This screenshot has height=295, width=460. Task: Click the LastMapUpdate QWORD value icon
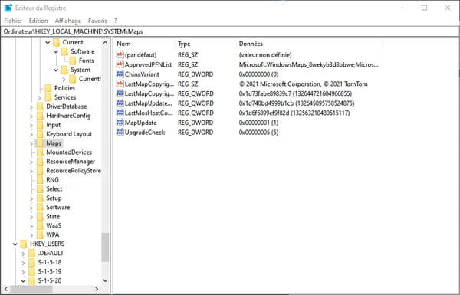click(x=120, y=103)
